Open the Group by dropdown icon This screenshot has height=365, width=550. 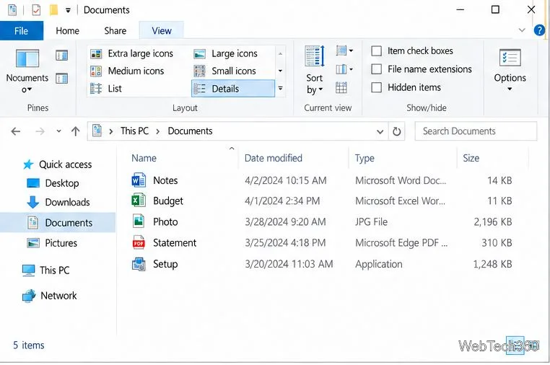(344, 50)
